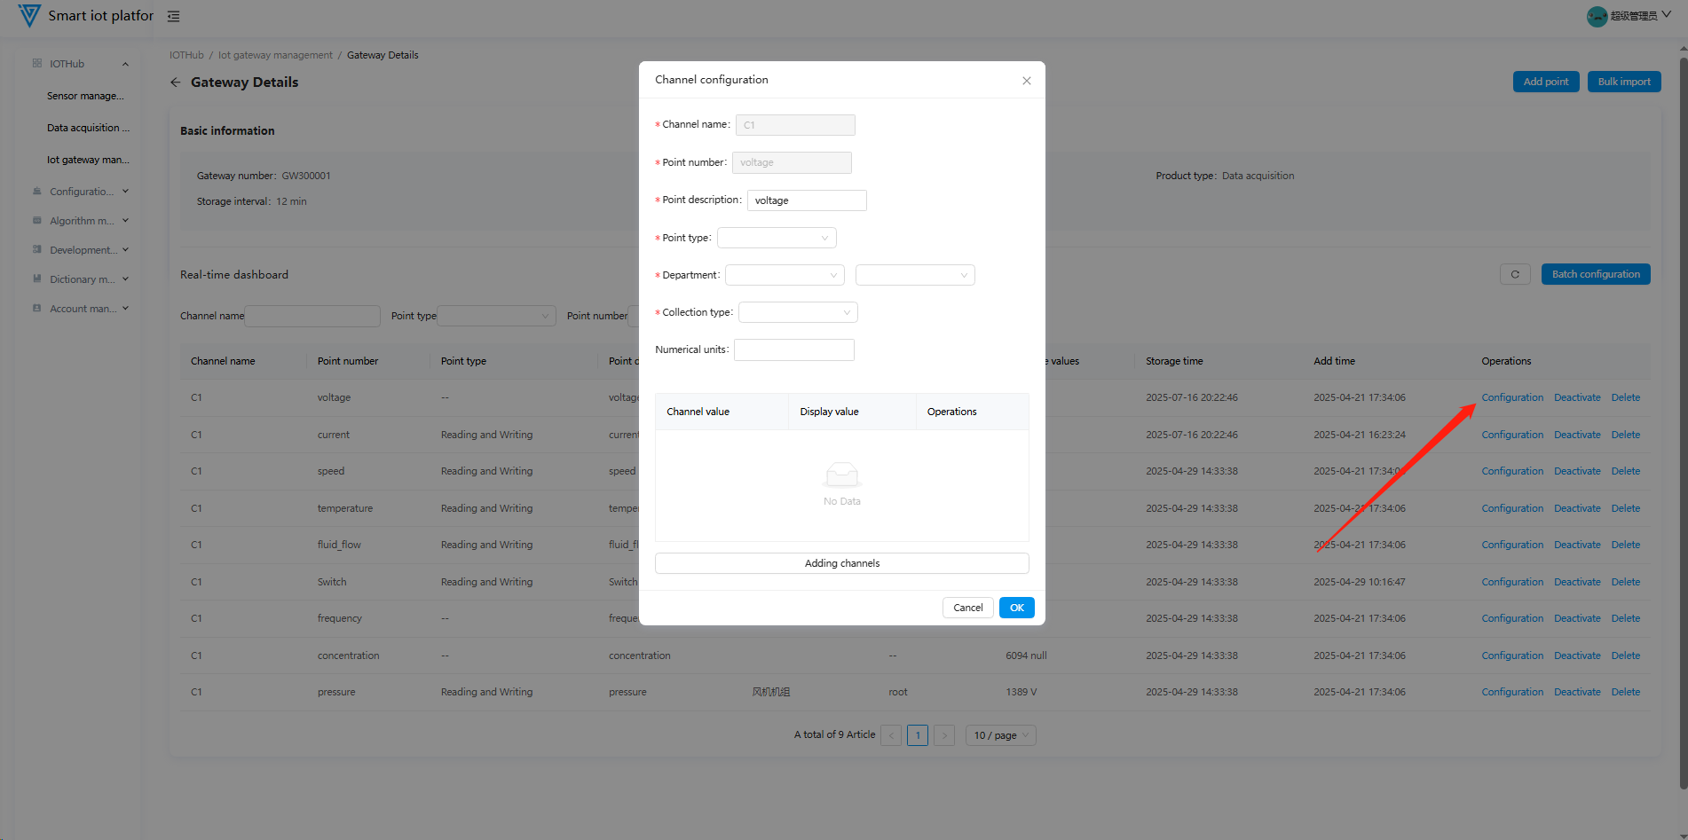Open Configuration for the temperature row
Screen dimensions: 1688x840
pos(1512,508)
